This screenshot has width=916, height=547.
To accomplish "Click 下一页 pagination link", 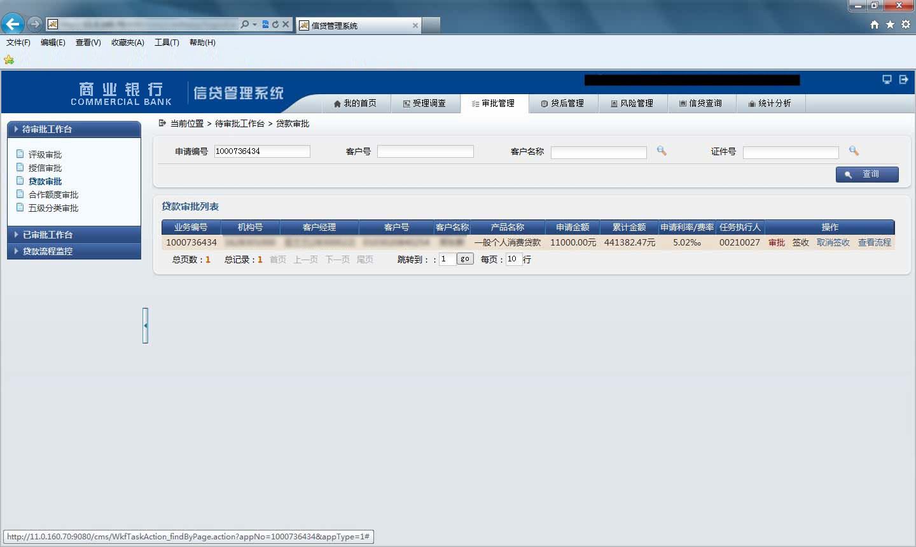I will point(338,260).
